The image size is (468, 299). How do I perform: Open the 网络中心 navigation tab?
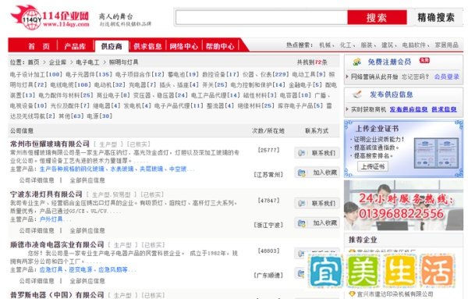[x=184, y=46]
